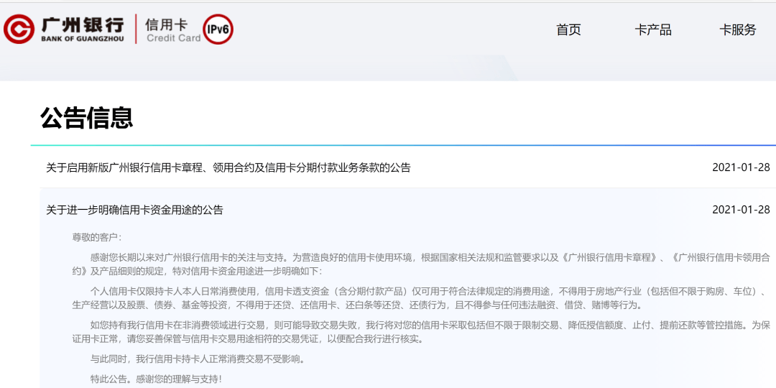776x388 pixels.
Task: Open the 卡服务 navigation menu
Action: click(737, 29)
